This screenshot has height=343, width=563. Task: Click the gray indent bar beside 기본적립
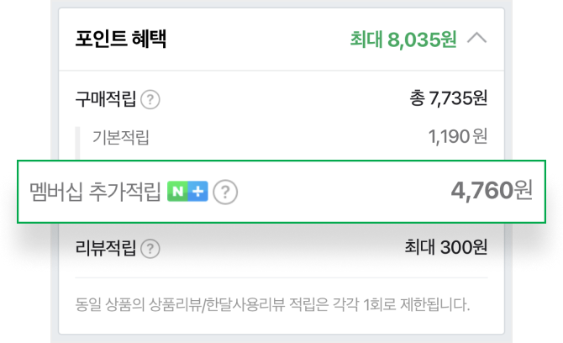(78, 140)
